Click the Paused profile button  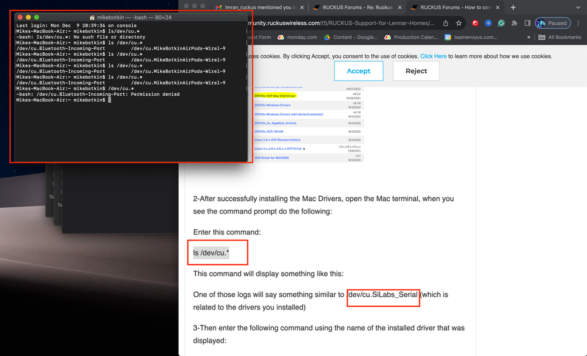point(552,23)
